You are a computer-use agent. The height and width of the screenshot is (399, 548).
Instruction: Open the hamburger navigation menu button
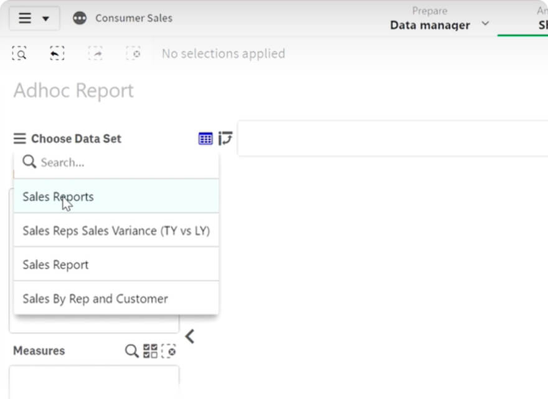pos(25,18)
